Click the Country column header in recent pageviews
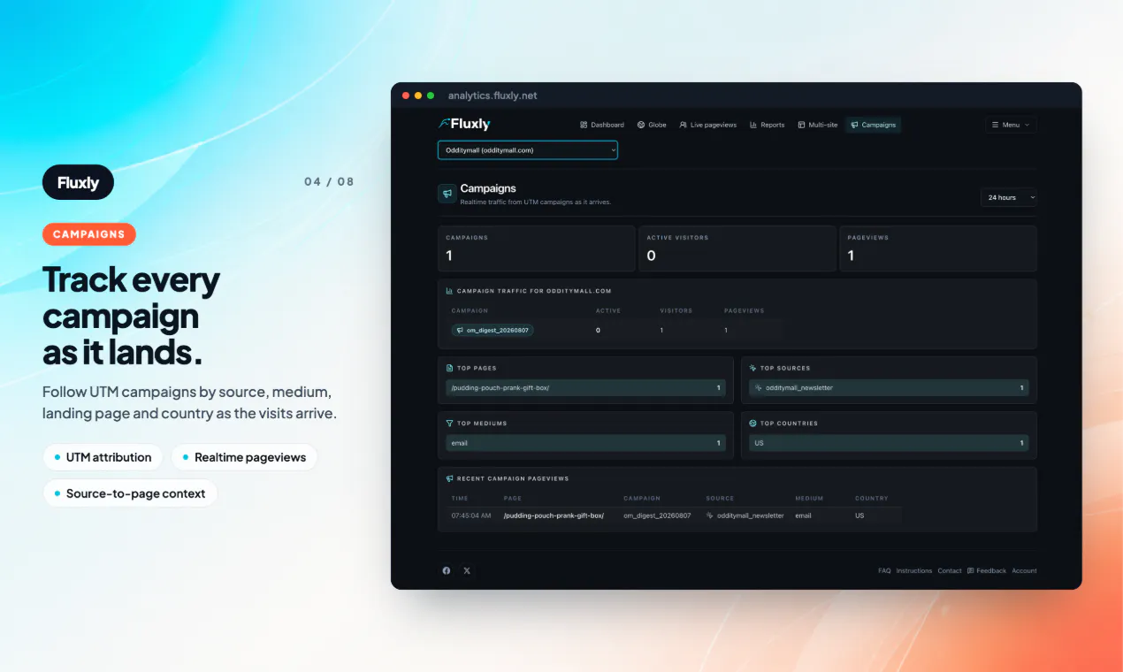Screen dimensions: 1123x672 872,499
